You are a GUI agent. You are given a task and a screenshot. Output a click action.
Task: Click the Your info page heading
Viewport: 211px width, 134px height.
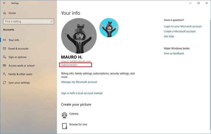70,13
